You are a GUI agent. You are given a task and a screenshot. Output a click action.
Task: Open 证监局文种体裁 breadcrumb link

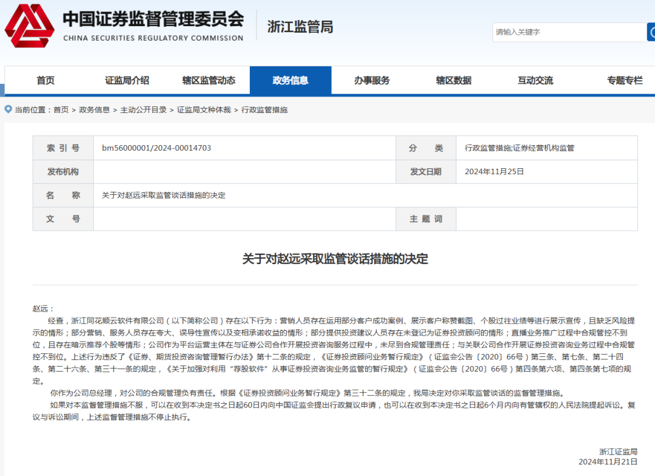coord(204,110)
